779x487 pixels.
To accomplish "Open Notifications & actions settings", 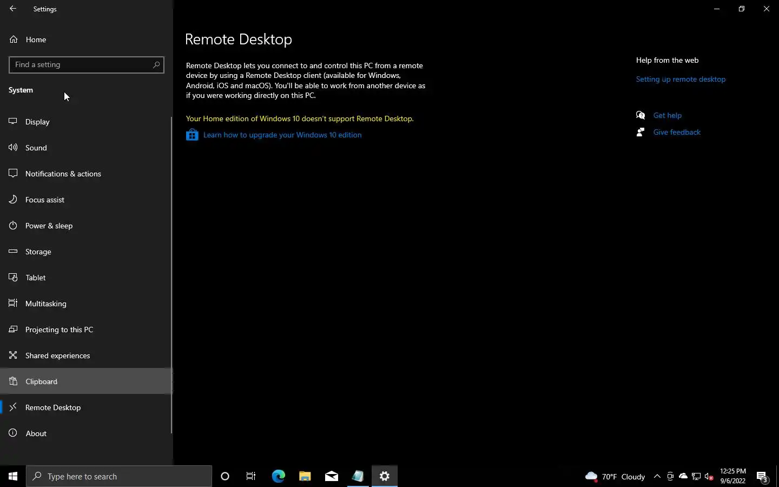I will [x=87, y=174].
